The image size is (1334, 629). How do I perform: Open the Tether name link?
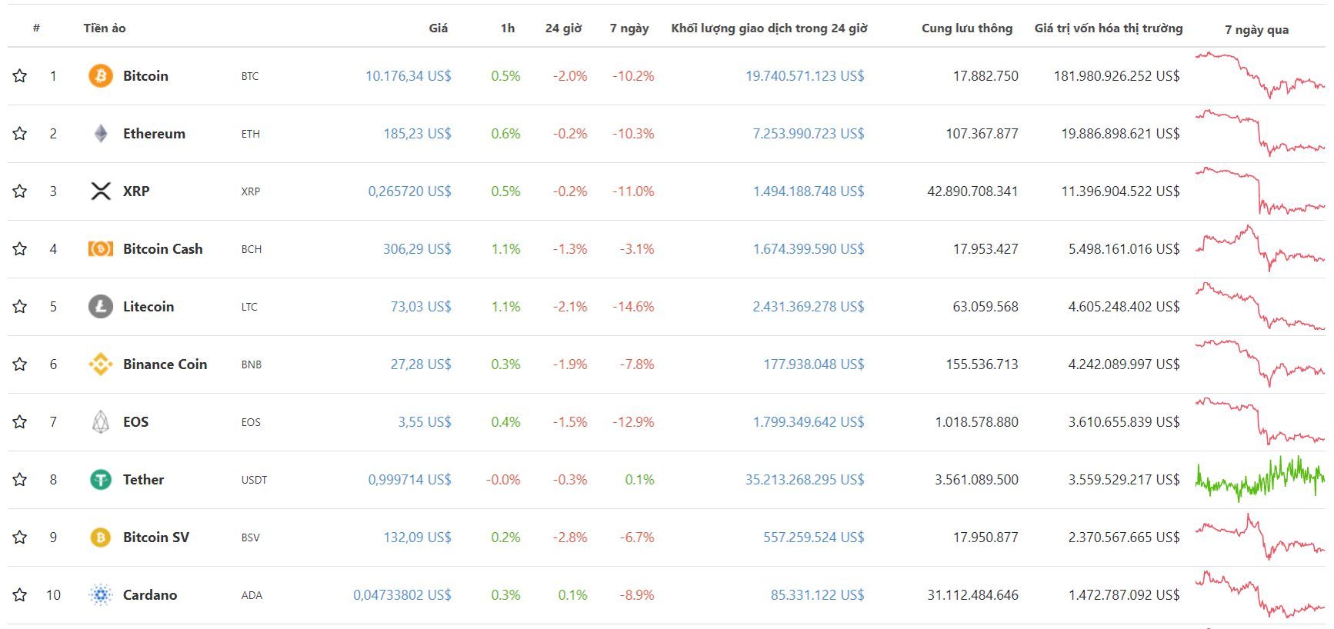(x=143, y=479)
